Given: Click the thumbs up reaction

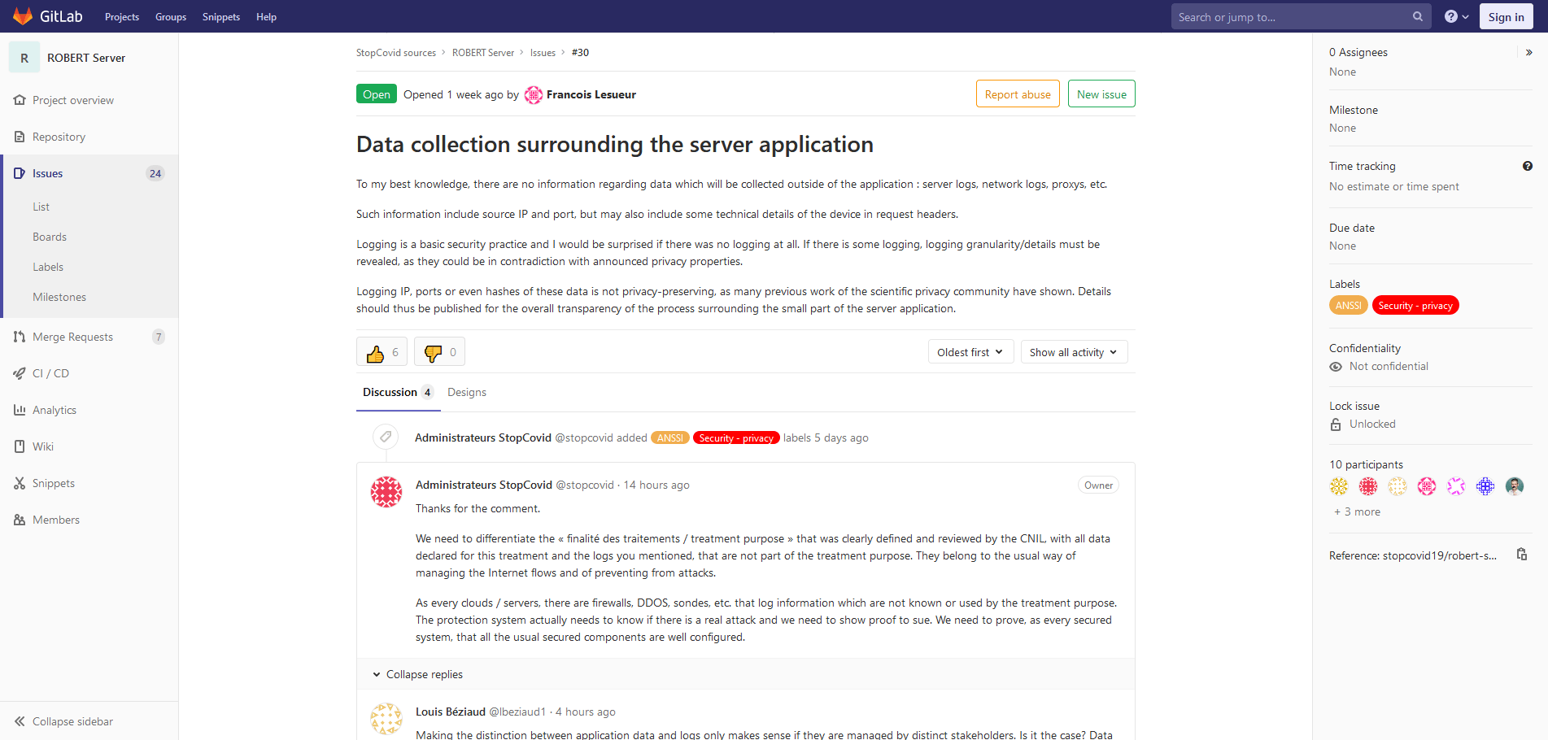Looking at the screenshot, I should click(x=382, y=352).
